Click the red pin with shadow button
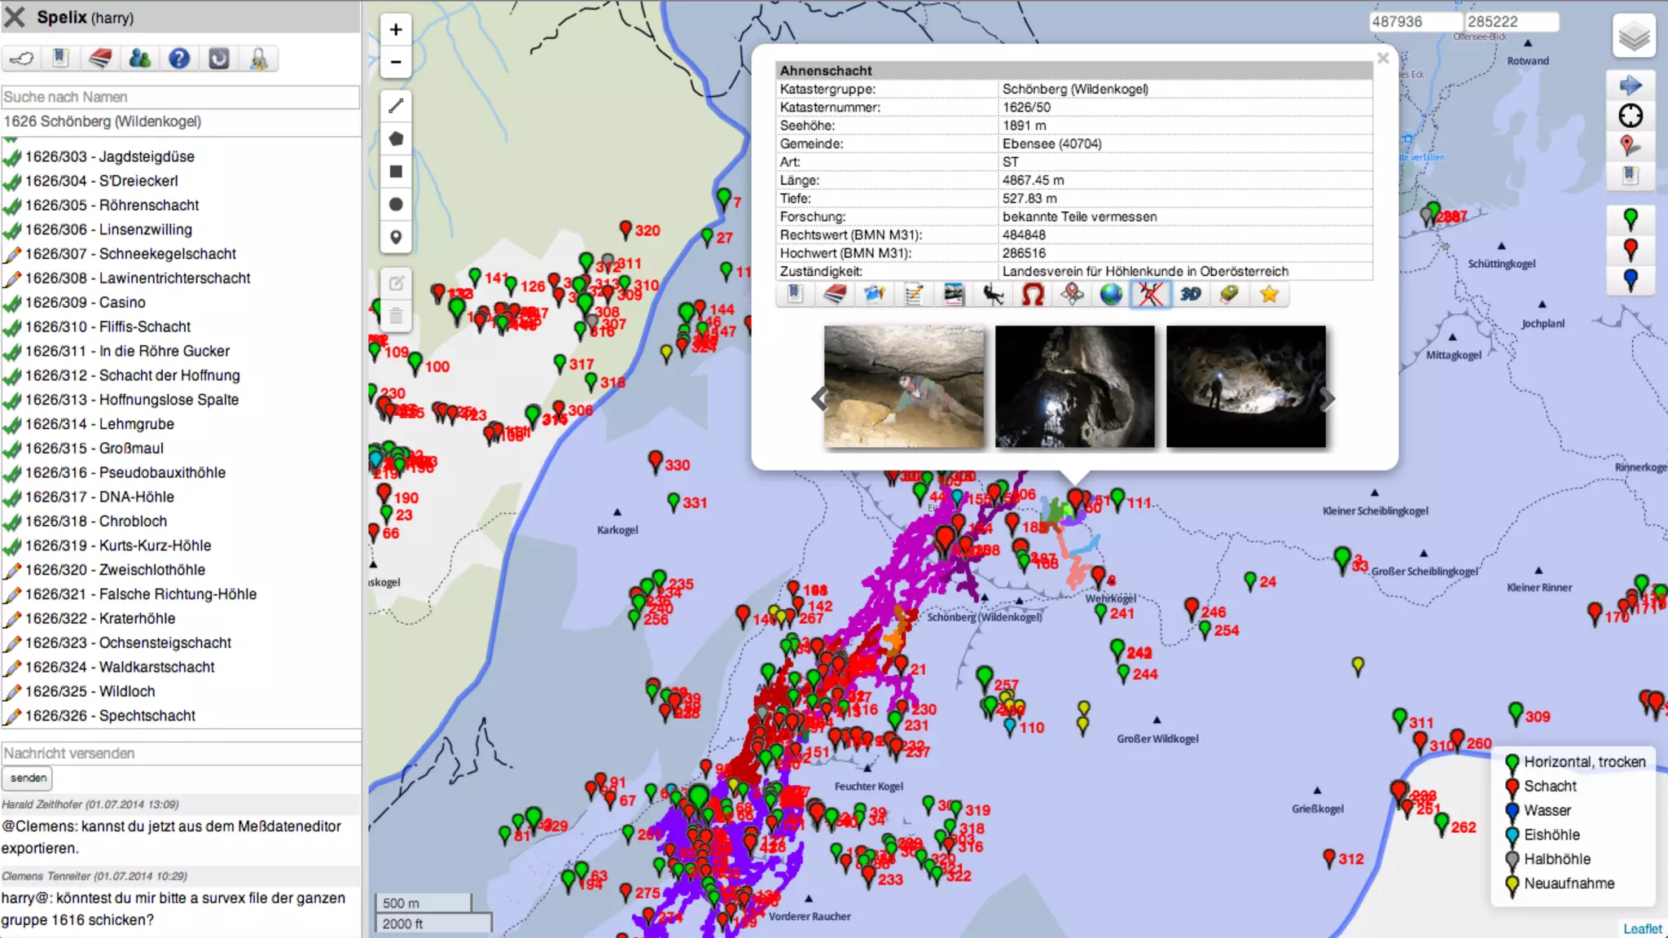The width and height of the screenshot is (1668, 938). pyautogui.click(x=1631, y=146)
